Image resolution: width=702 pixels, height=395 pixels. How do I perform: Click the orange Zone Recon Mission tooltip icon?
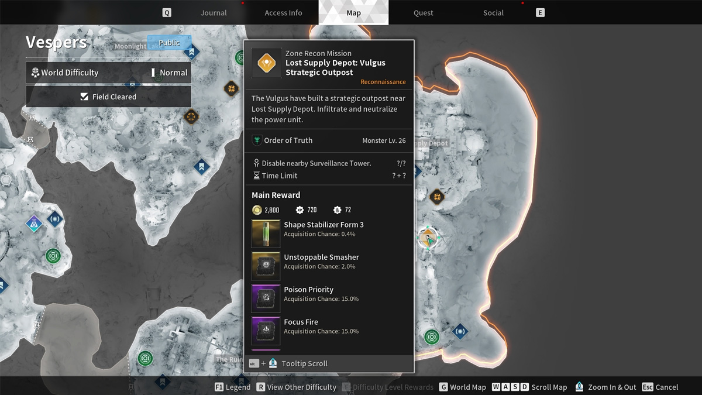pos(267,63)
